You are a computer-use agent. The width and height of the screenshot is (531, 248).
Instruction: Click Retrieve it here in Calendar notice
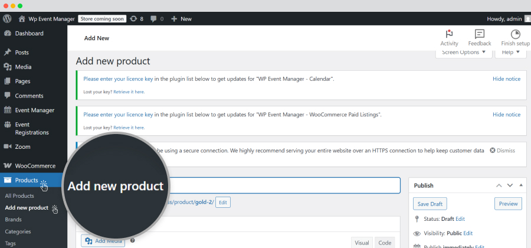[x=129, y=92]
